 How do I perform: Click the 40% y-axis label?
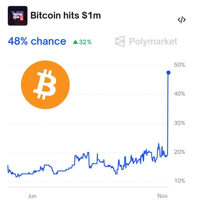pos(180,94)
